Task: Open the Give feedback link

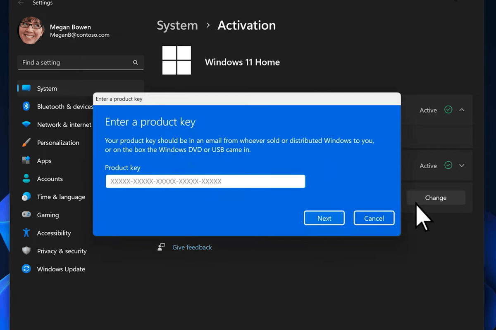Action: click(192, 247)
